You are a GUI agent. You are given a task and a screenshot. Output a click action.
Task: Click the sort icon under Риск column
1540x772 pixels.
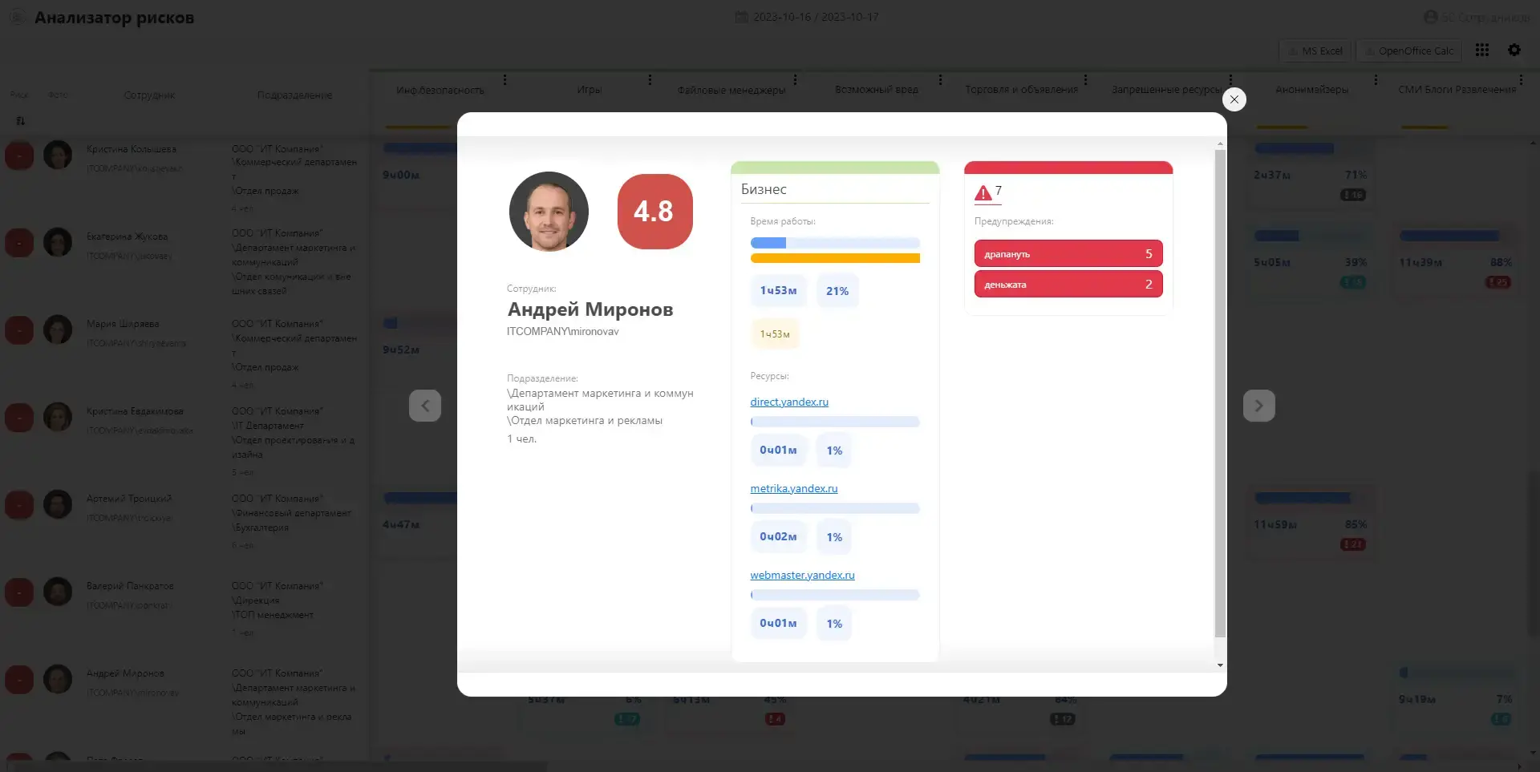click(x=20, y=121)
